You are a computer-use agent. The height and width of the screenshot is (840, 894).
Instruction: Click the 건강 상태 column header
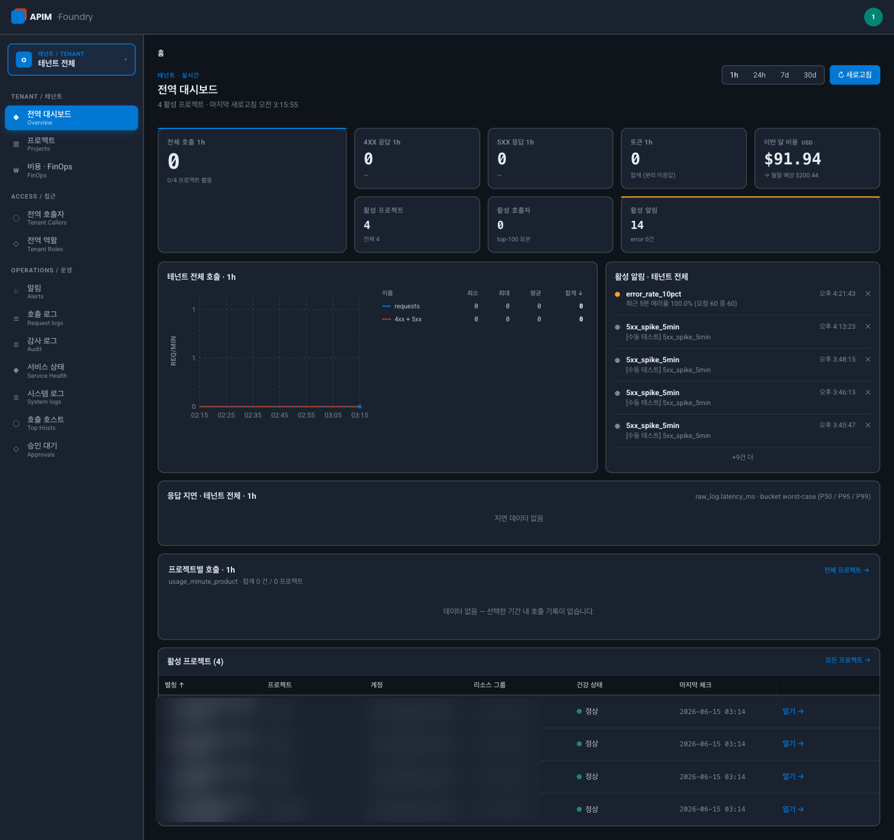(589, 685)
